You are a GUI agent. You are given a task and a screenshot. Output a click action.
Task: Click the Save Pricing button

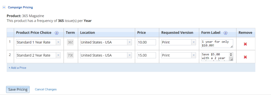[18, 89]
